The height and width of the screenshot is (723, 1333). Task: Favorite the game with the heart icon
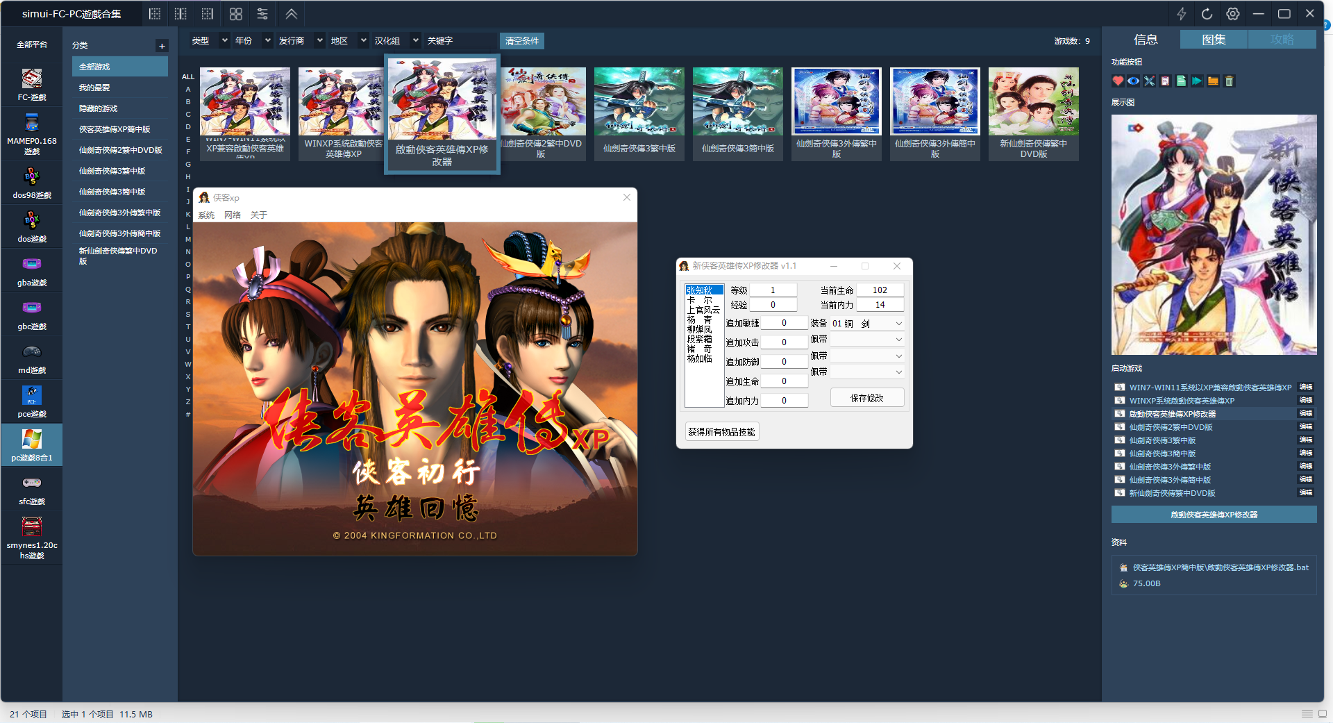[x=1118, y=81]
